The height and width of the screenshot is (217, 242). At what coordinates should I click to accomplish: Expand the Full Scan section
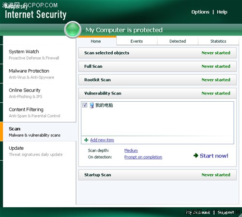[157, 66]
